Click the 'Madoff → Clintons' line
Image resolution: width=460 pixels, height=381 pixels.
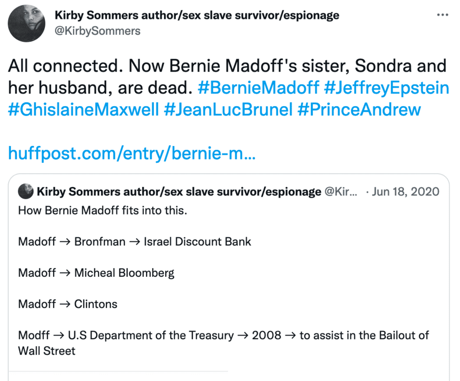[x=67, y=304]
